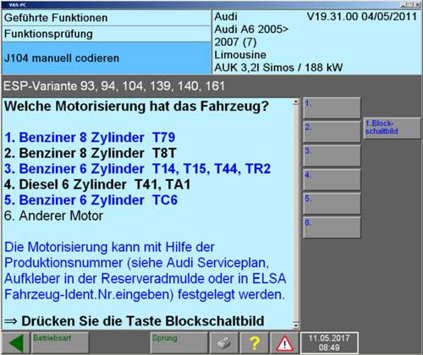This screenshot has width=423, height=355.
Task: Open the red warning triangle button
Action: [x=284, y=343]
